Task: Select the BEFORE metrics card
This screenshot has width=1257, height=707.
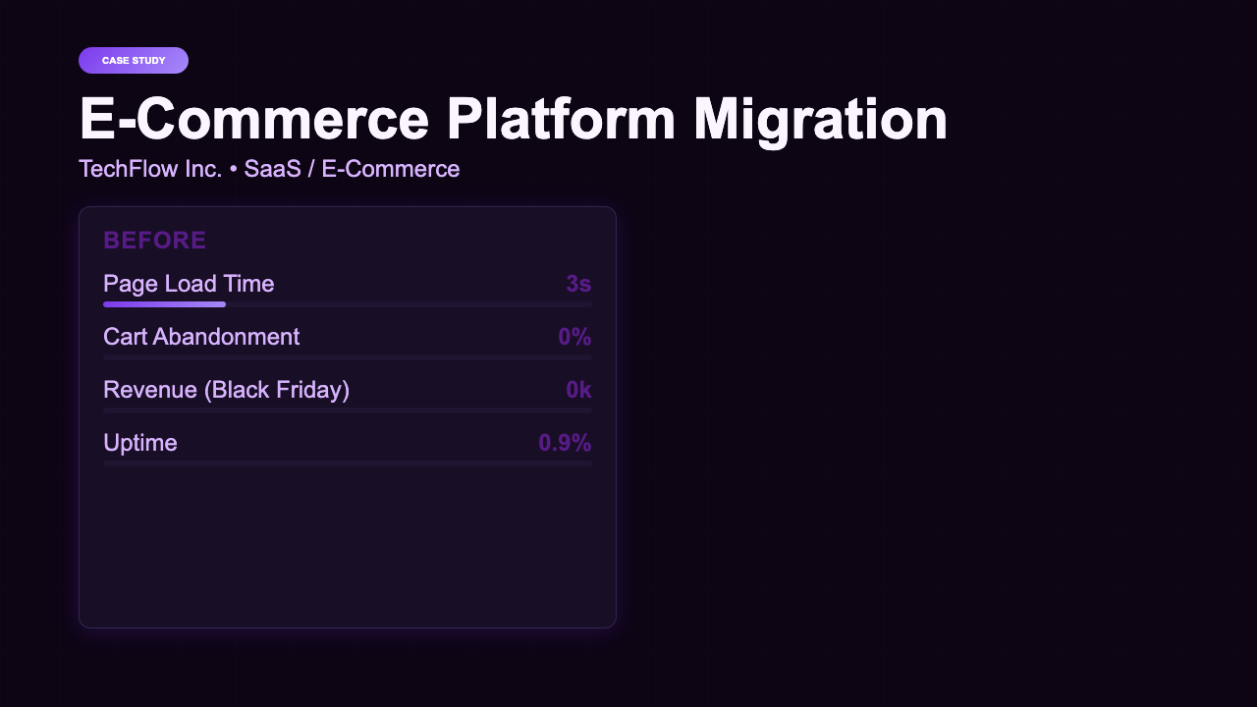Action: click(347, 416)
